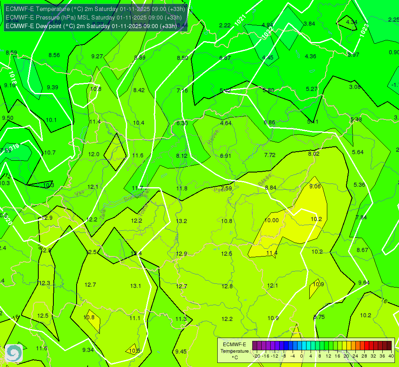This screenshot has width=399, height=367.
Task: Pick the cyan swatch right of the 0 tick
Action: 304,346
